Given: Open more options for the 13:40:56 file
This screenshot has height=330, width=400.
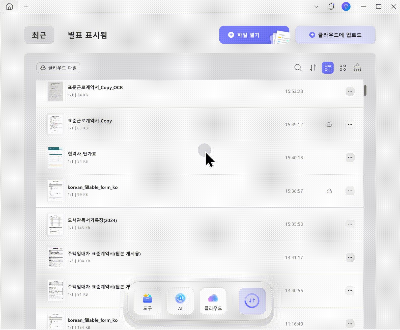Looking at the screenshot, I should tap(350, 291).
